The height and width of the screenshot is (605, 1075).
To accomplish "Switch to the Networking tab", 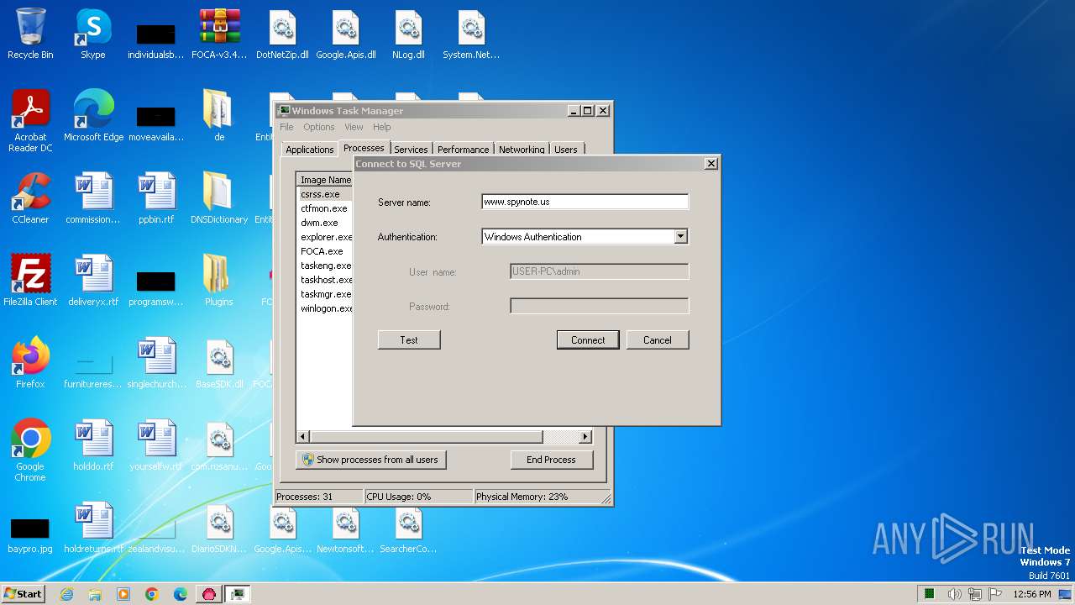I will (x=522, y=150).
